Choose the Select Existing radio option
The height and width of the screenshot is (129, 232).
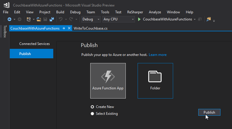click(93, 114)
